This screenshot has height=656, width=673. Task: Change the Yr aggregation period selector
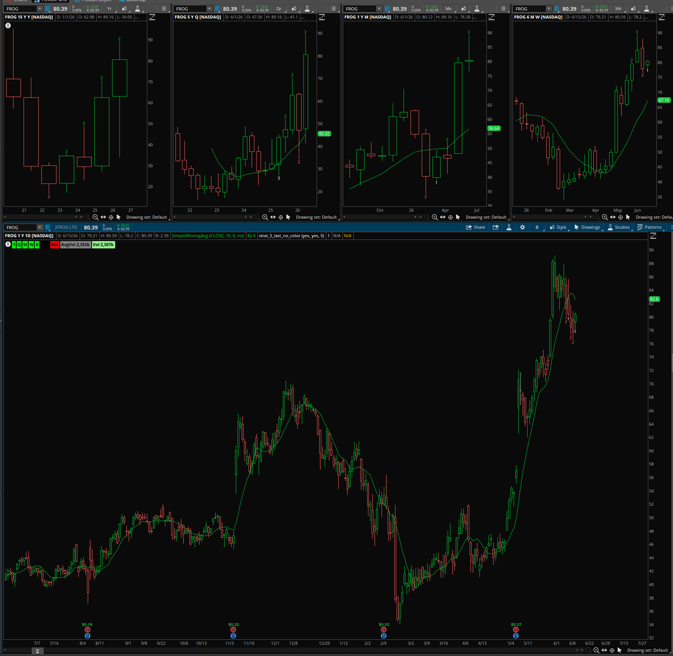point(110,9)
